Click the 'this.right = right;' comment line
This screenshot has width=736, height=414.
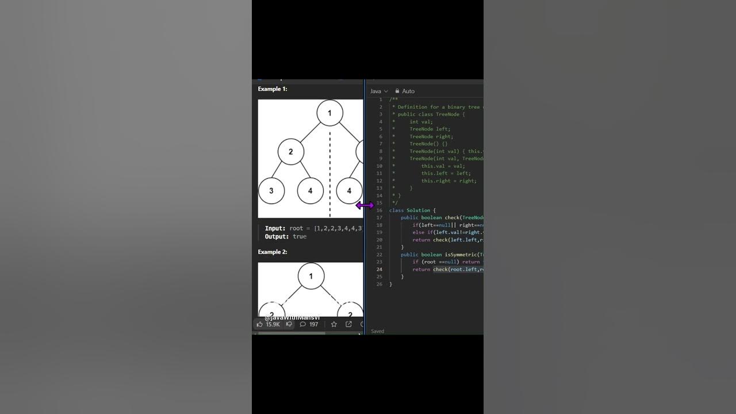click(448, 181)
